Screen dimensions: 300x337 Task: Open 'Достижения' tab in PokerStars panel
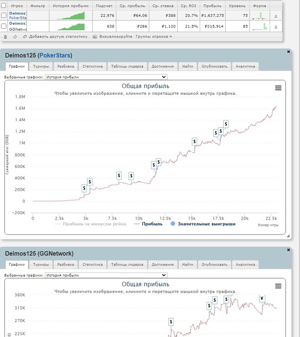tap(163, 66)
